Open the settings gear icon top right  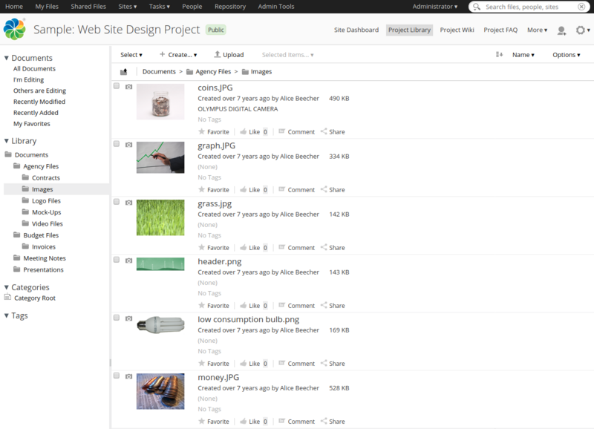coord(581,30)
